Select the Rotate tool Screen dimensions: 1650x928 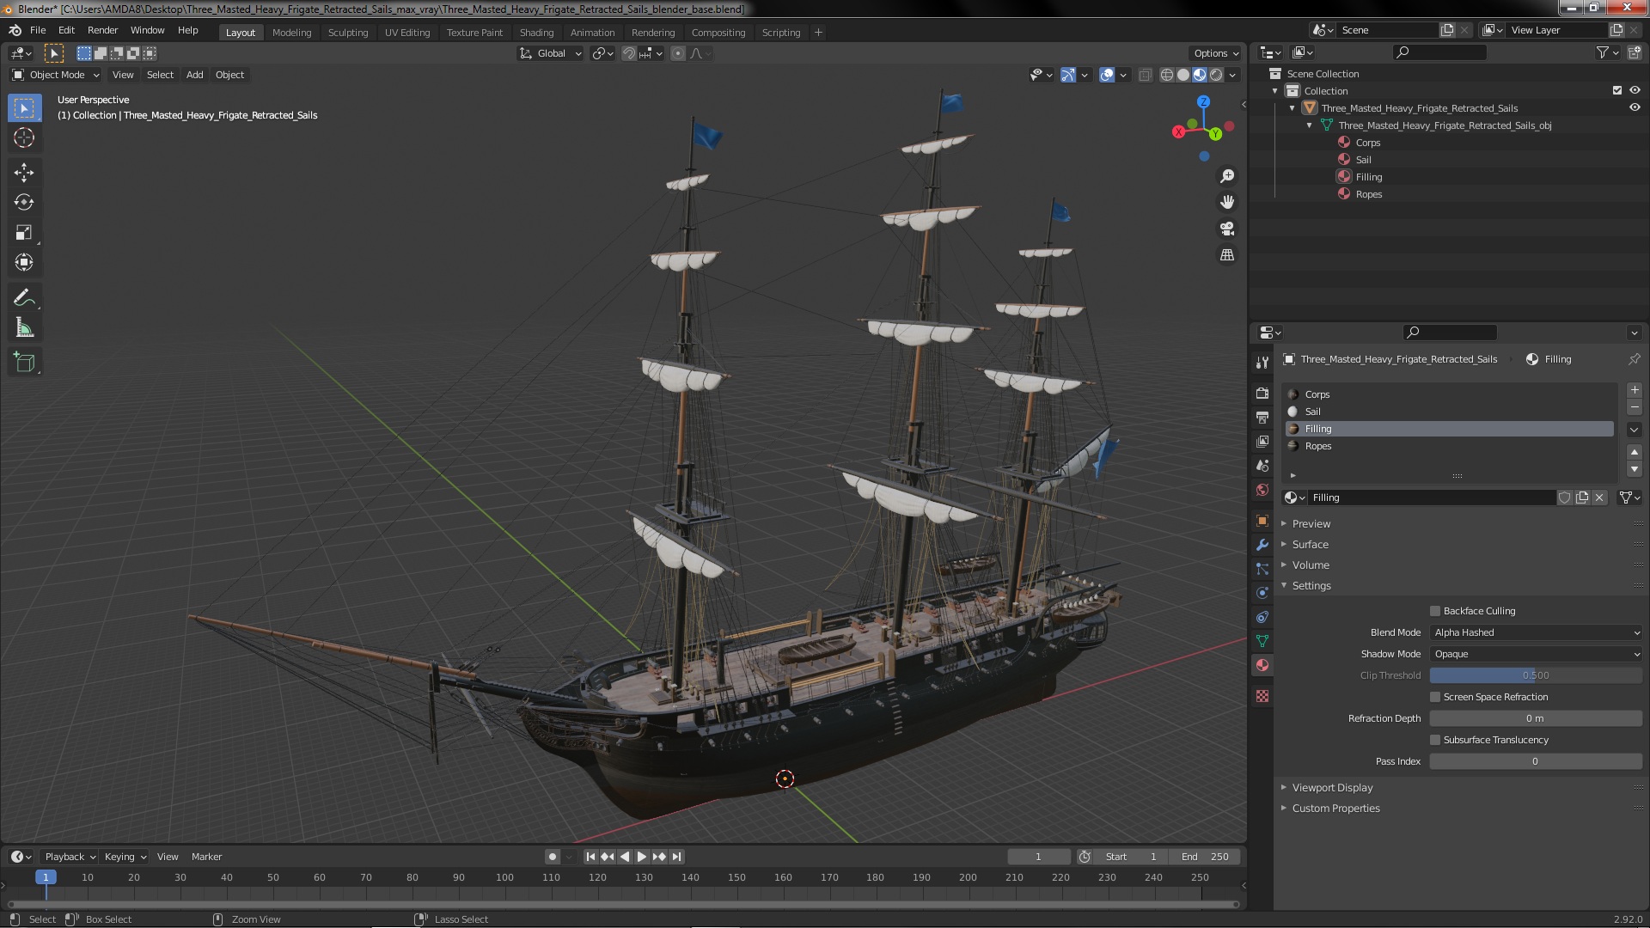(24, 203)
